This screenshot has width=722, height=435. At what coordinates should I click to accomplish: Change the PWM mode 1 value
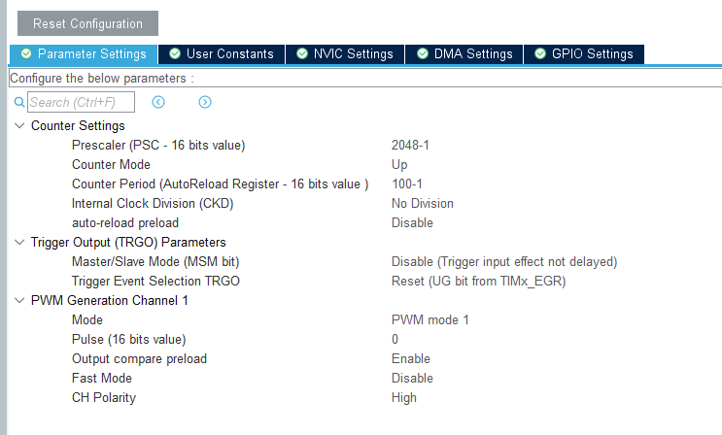tap(430, 320)
